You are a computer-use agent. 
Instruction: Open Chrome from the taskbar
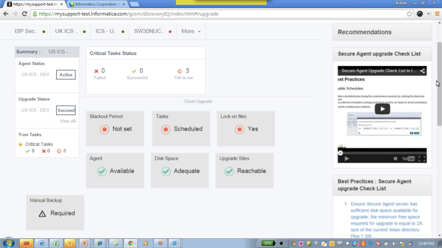(x=131, y=243)
